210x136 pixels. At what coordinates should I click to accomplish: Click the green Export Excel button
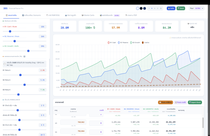195,102
